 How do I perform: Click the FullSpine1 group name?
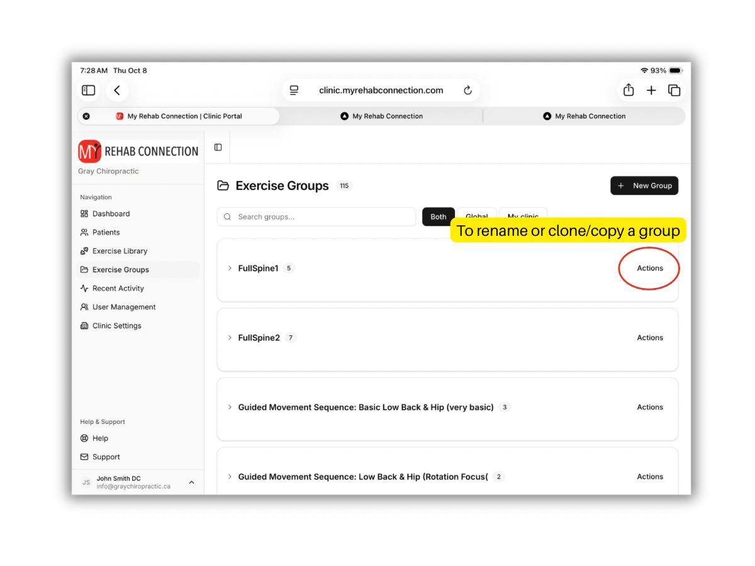point(258,269)
